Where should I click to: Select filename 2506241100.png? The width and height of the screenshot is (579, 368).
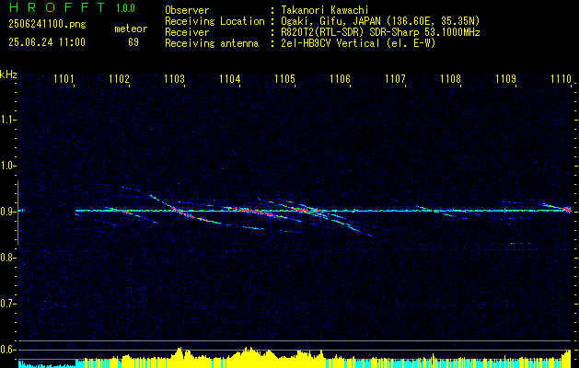pos(47,25)
